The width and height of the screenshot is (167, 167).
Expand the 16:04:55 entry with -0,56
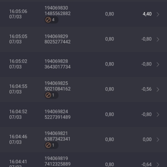coord(158,89)
